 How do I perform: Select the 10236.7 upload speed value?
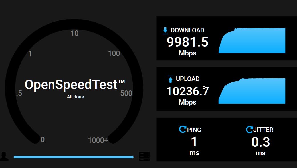click(x=187, y=92)
